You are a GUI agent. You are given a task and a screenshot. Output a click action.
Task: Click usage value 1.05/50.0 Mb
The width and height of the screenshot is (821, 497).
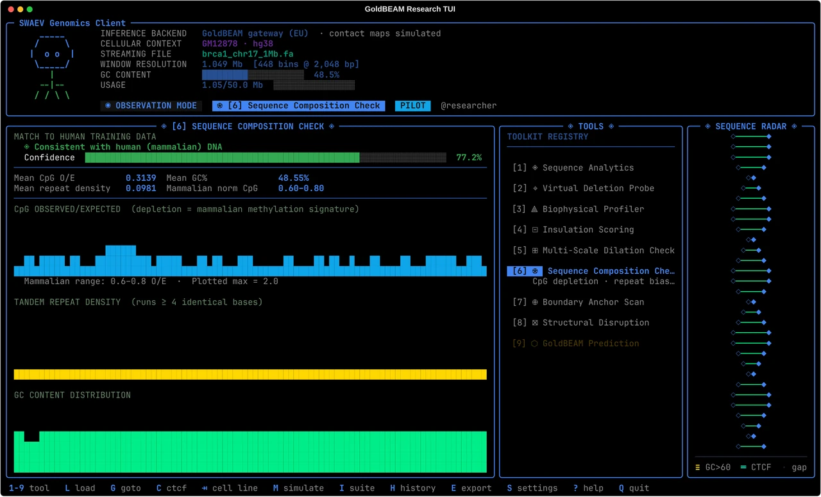pos(232,85)
